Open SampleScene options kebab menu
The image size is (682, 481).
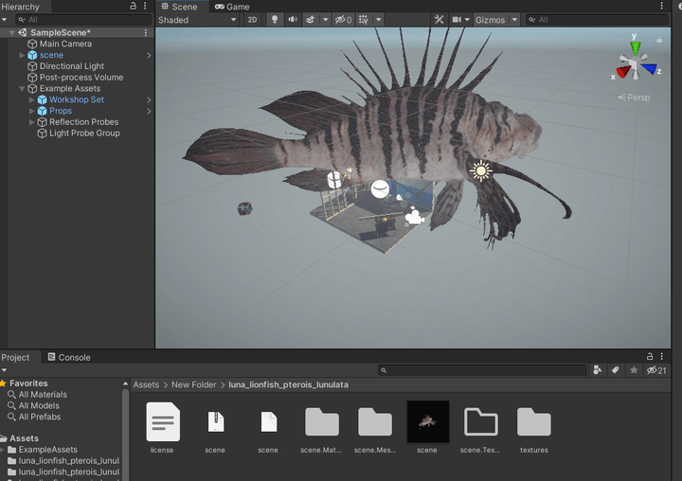(146, 32)
